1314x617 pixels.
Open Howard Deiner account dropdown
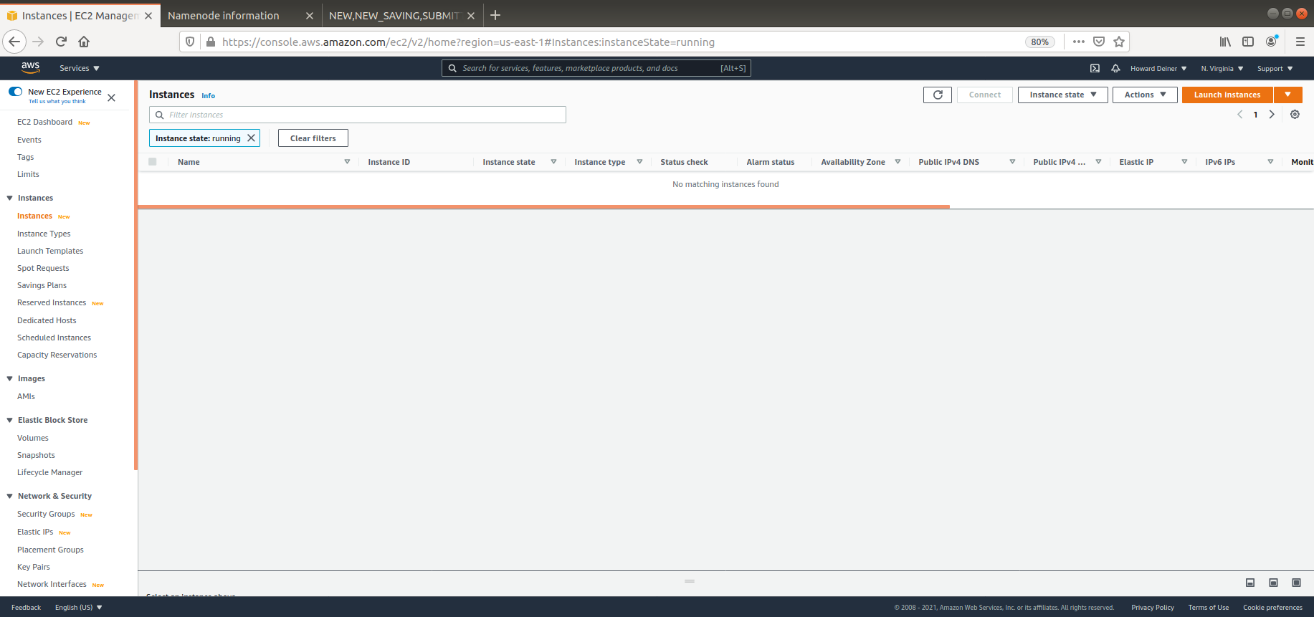pos(1158,69)
